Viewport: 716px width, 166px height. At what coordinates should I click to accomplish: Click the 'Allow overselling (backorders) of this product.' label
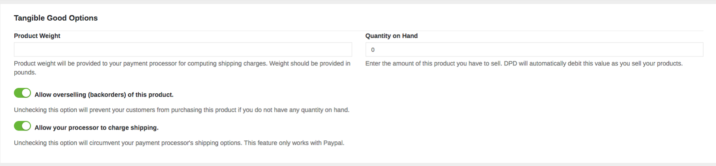pyautogui.click(x=104, y=95)
